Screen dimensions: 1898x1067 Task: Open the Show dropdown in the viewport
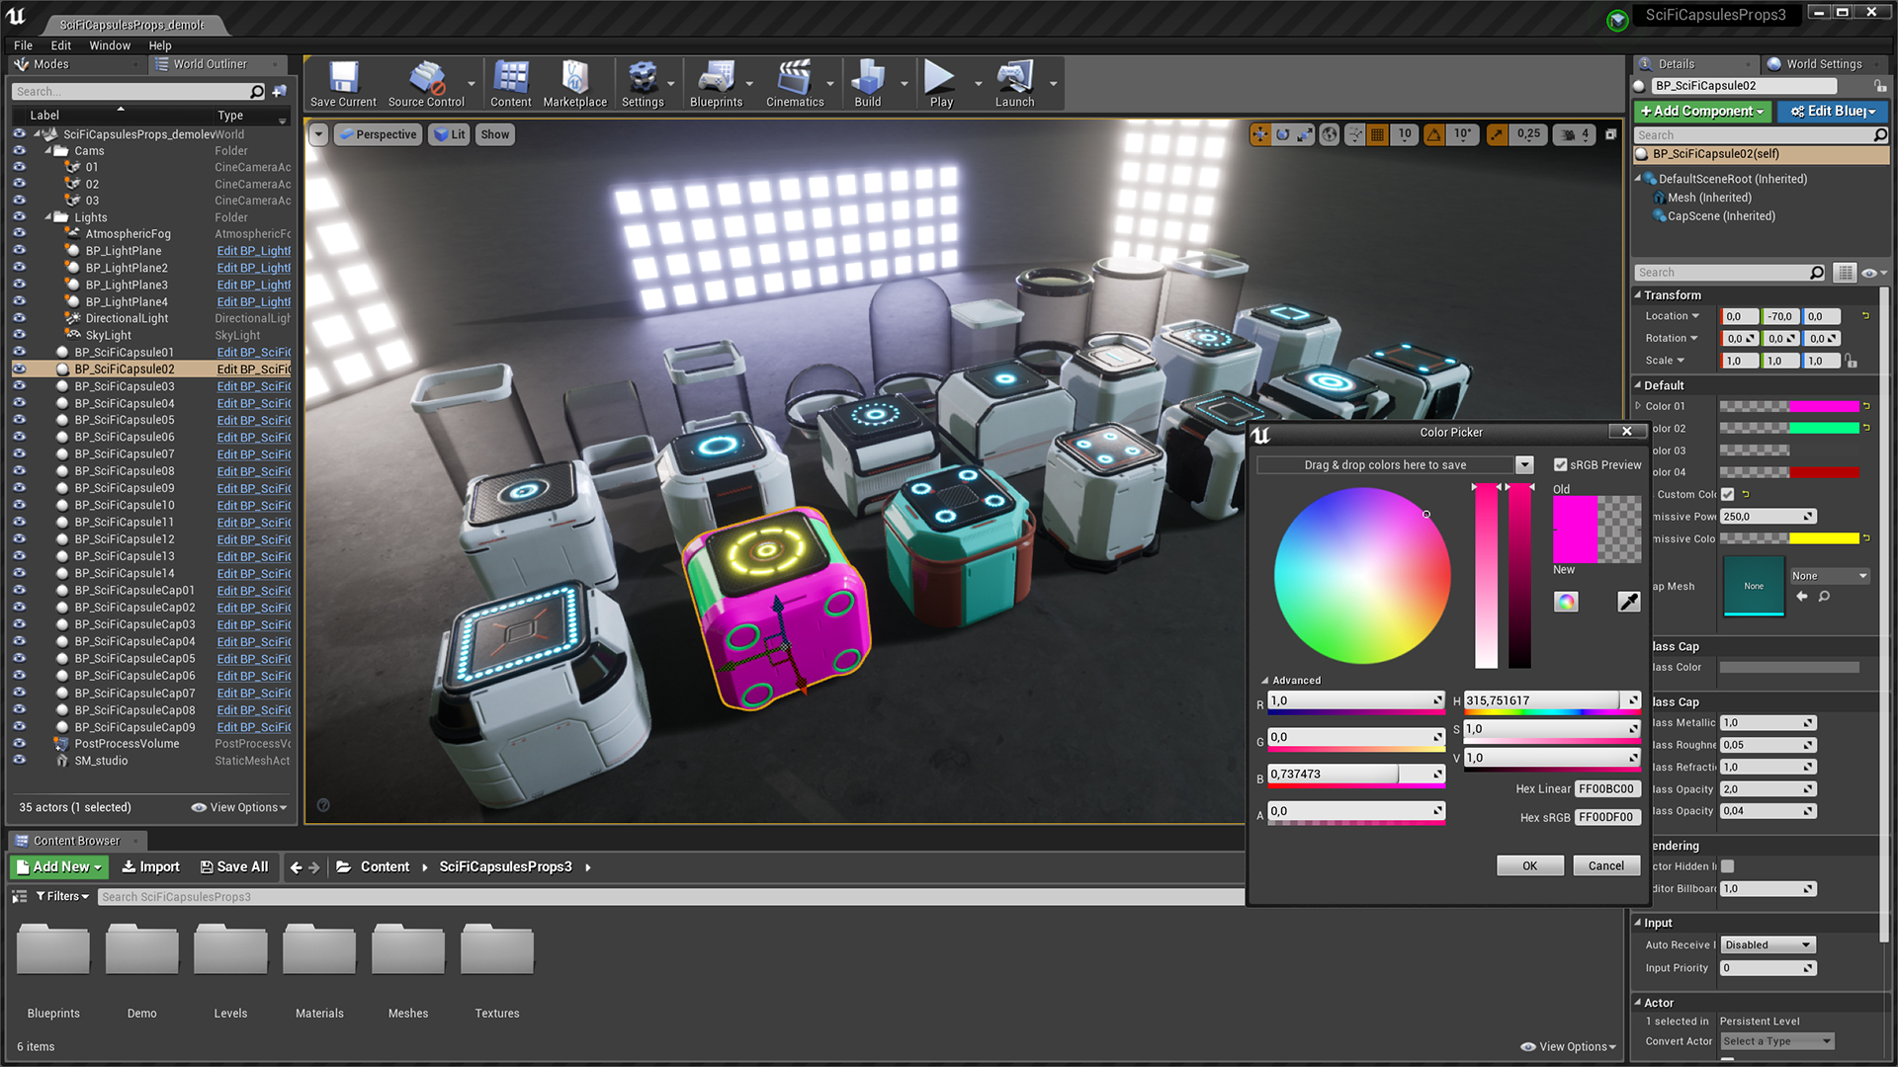pyautogui.click(x=494, y=134)
